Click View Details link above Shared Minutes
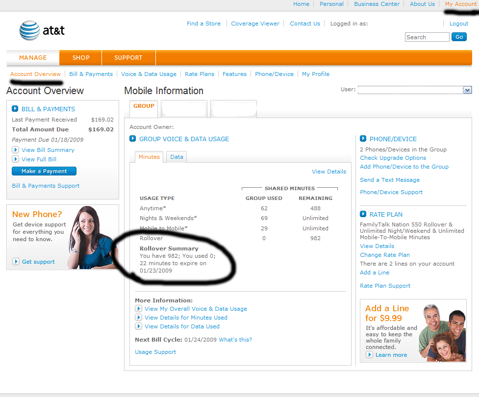 (x=328, y=172)
